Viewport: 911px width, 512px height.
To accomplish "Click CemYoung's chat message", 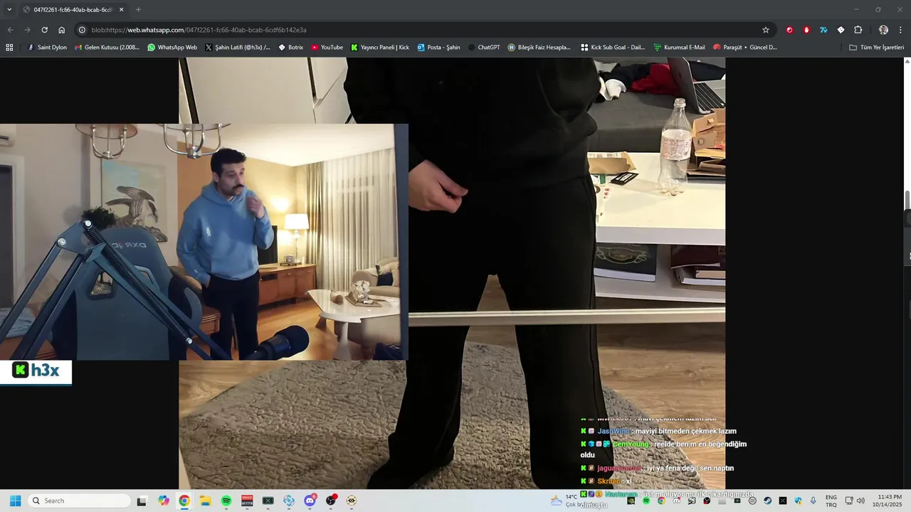I will coord(663,449).
